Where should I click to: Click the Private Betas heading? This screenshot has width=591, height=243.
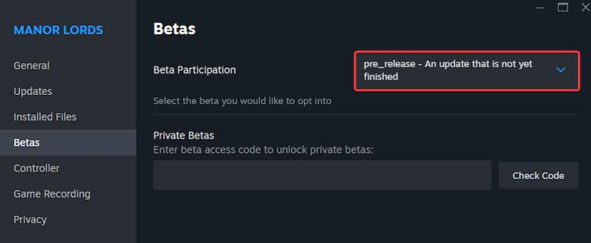[184, 136]
